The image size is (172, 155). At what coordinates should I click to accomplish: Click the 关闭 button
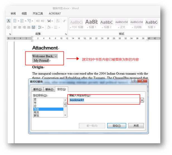[x=136, y=126]
